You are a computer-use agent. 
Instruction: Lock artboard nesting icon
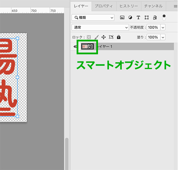[x=111, y=37]
